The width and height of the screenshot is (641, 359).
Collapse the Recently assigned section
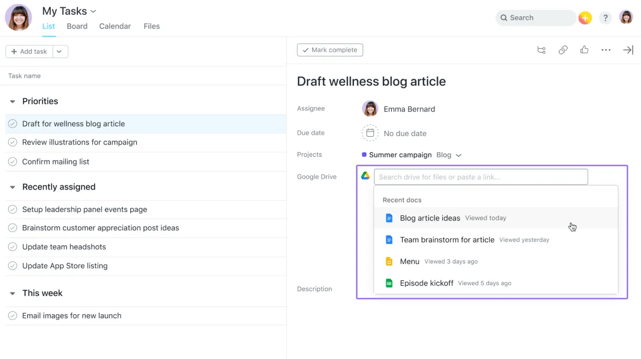coord(12,186)
